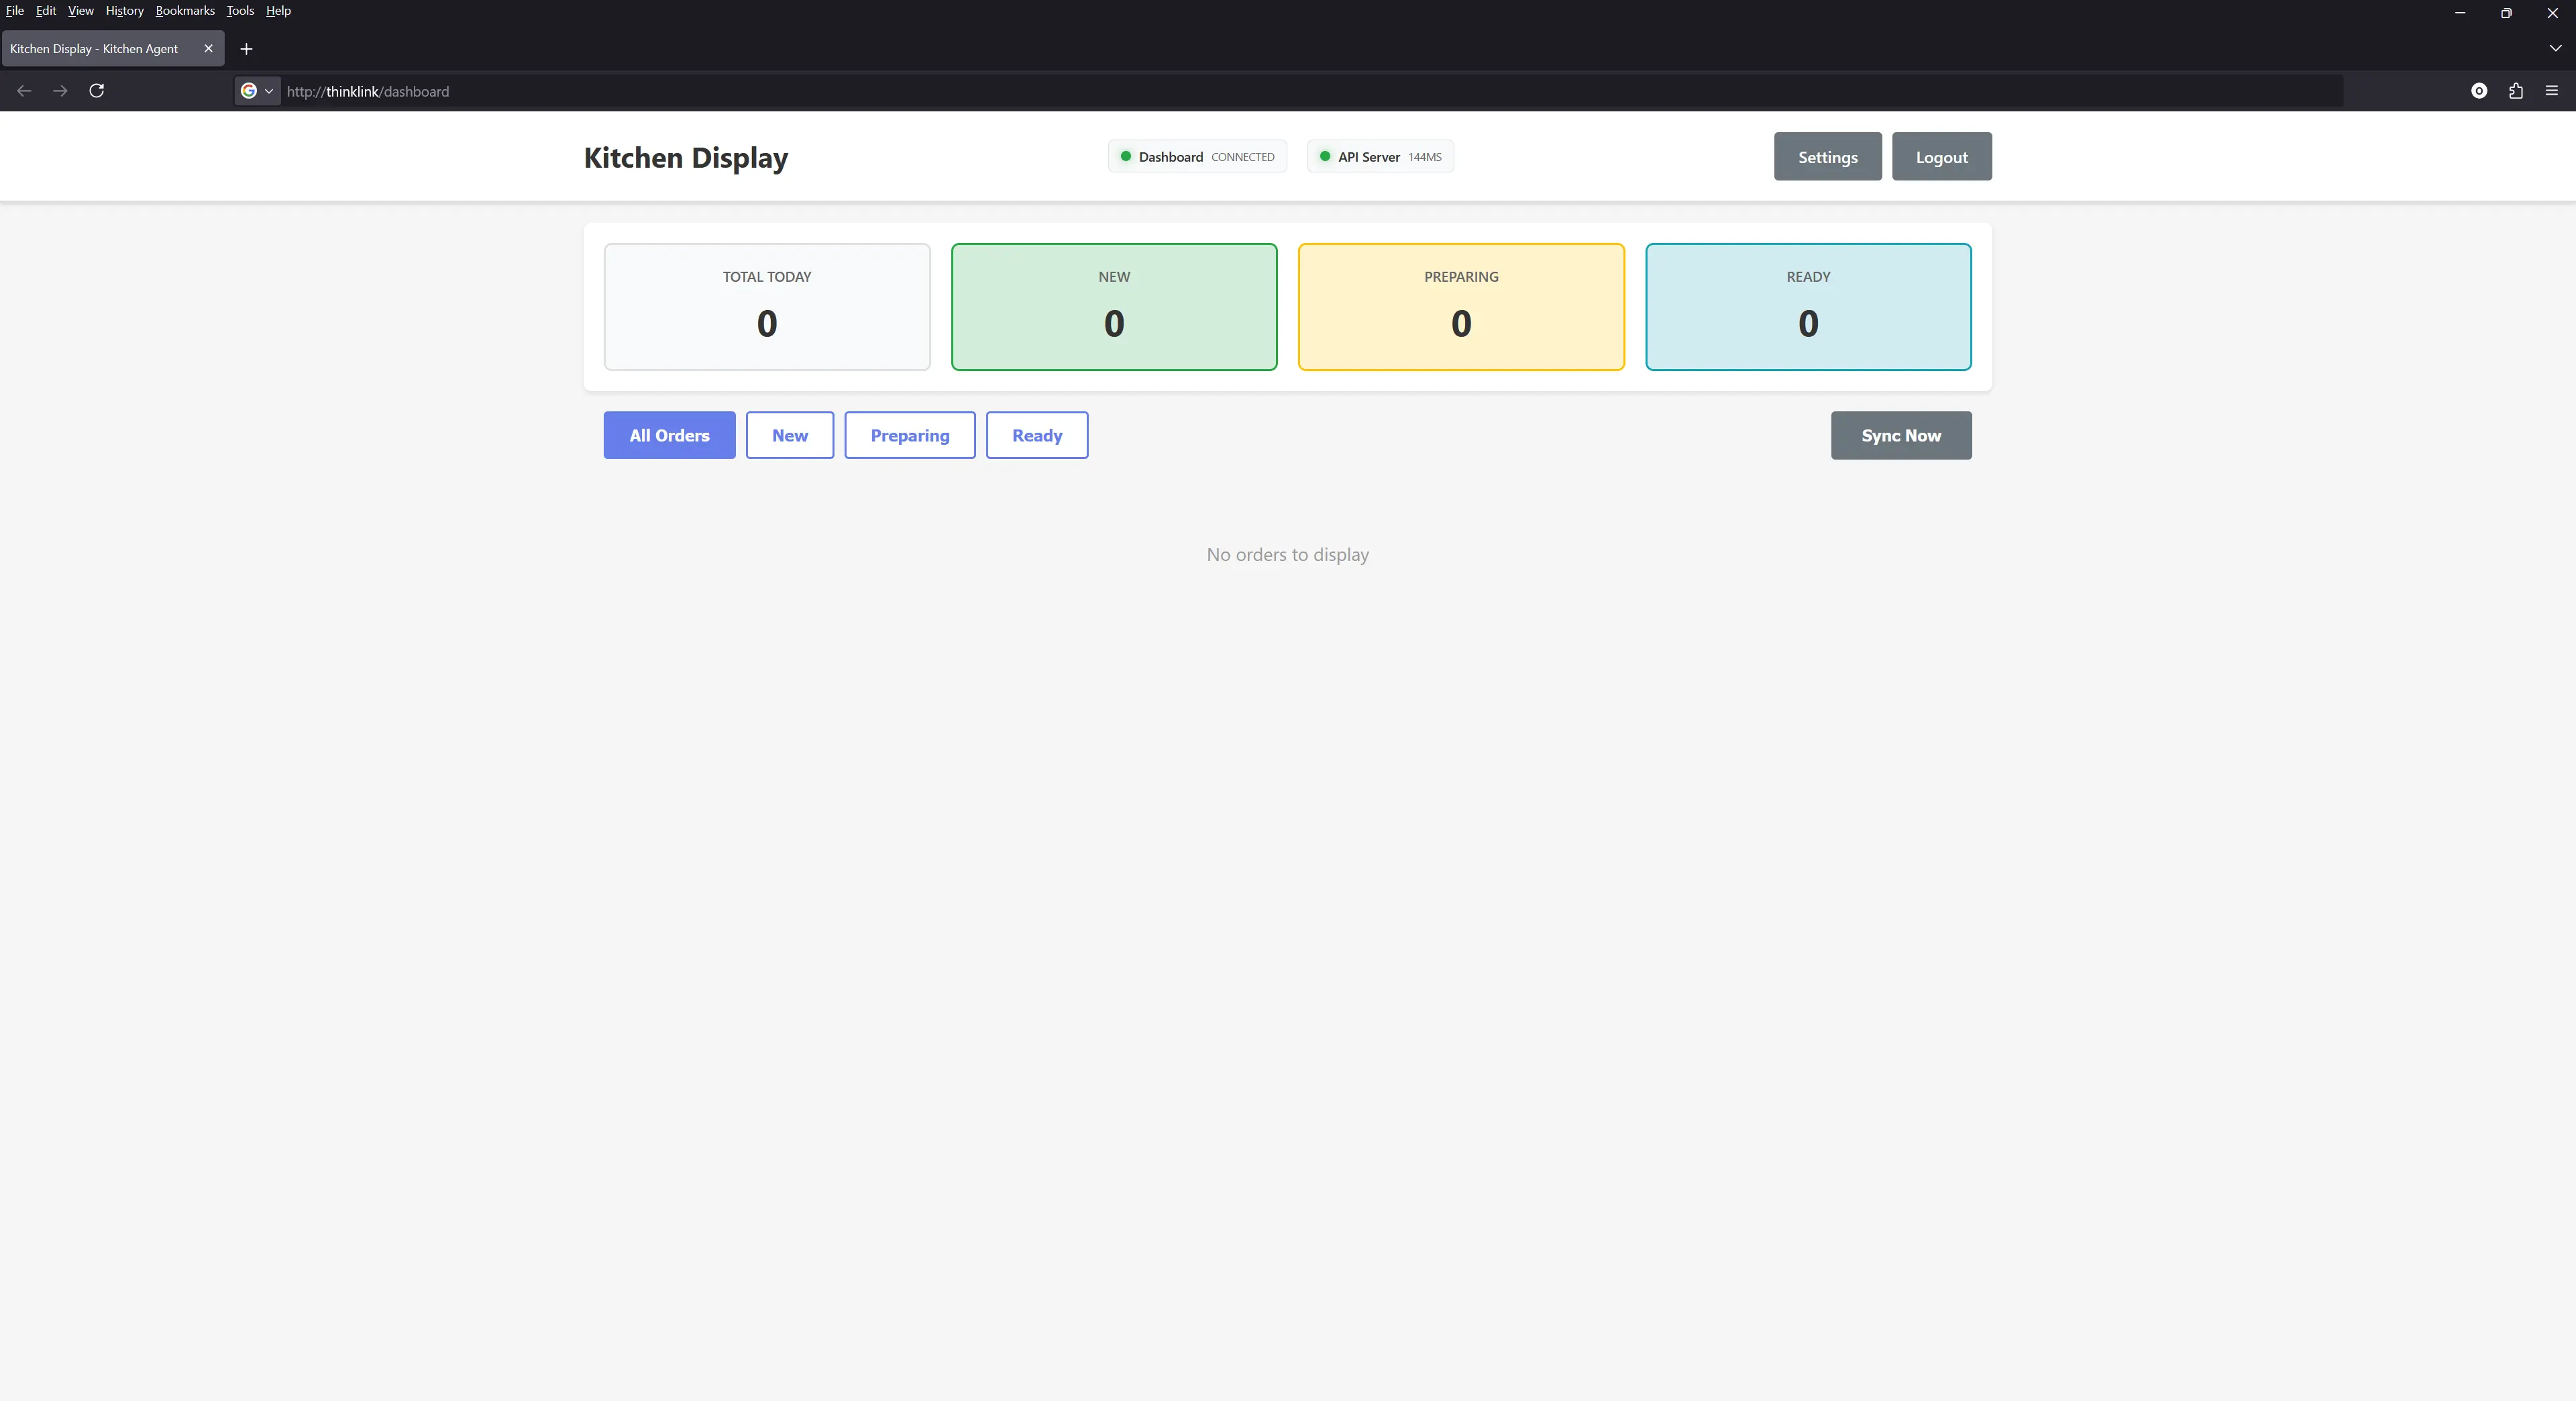The image size is (2576, 1401).
Task: Open a new tab with the plus icon
Action: [x=246, y=49]
